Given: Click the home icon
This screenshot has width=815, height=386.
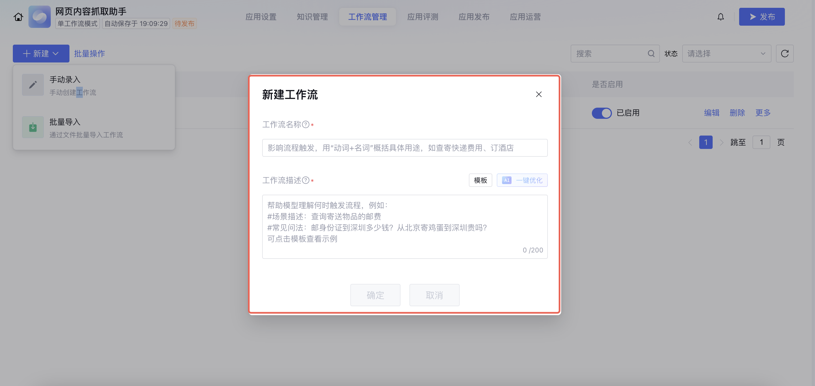Looking at the screenshot, I should point(18,17).
